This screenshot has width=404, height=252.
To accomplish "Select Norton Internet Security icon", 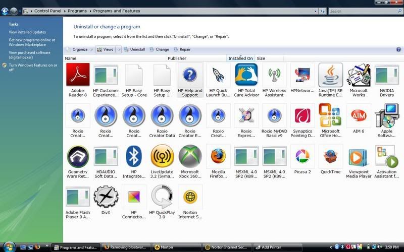I will 190,197.
